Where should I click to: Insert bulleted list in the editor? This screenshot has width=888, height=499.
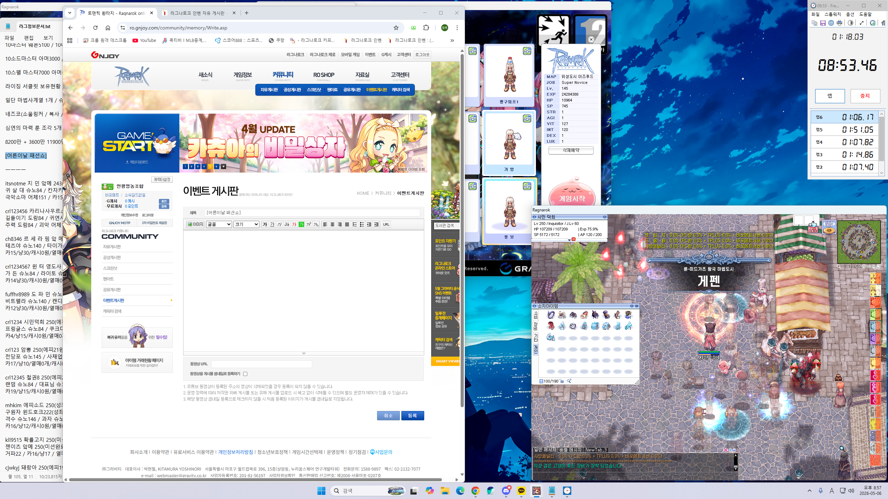[362, 224]
